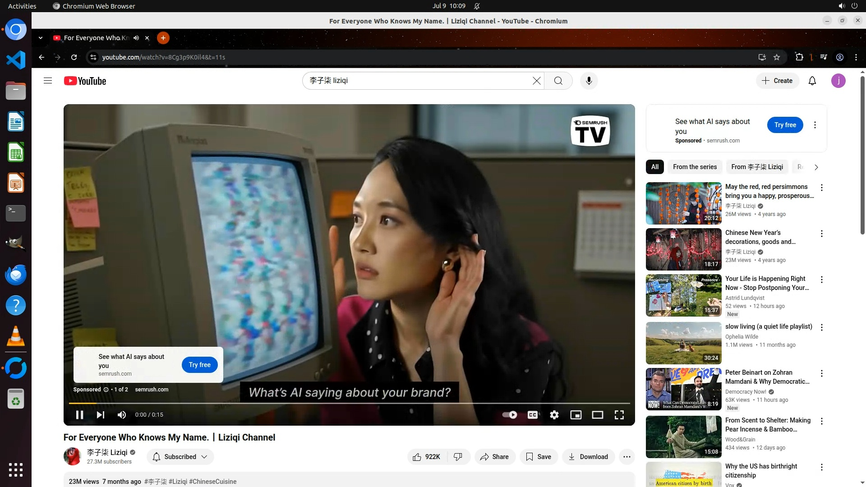
Task: Toggle the autoplay switch
Action: (510, 415)
